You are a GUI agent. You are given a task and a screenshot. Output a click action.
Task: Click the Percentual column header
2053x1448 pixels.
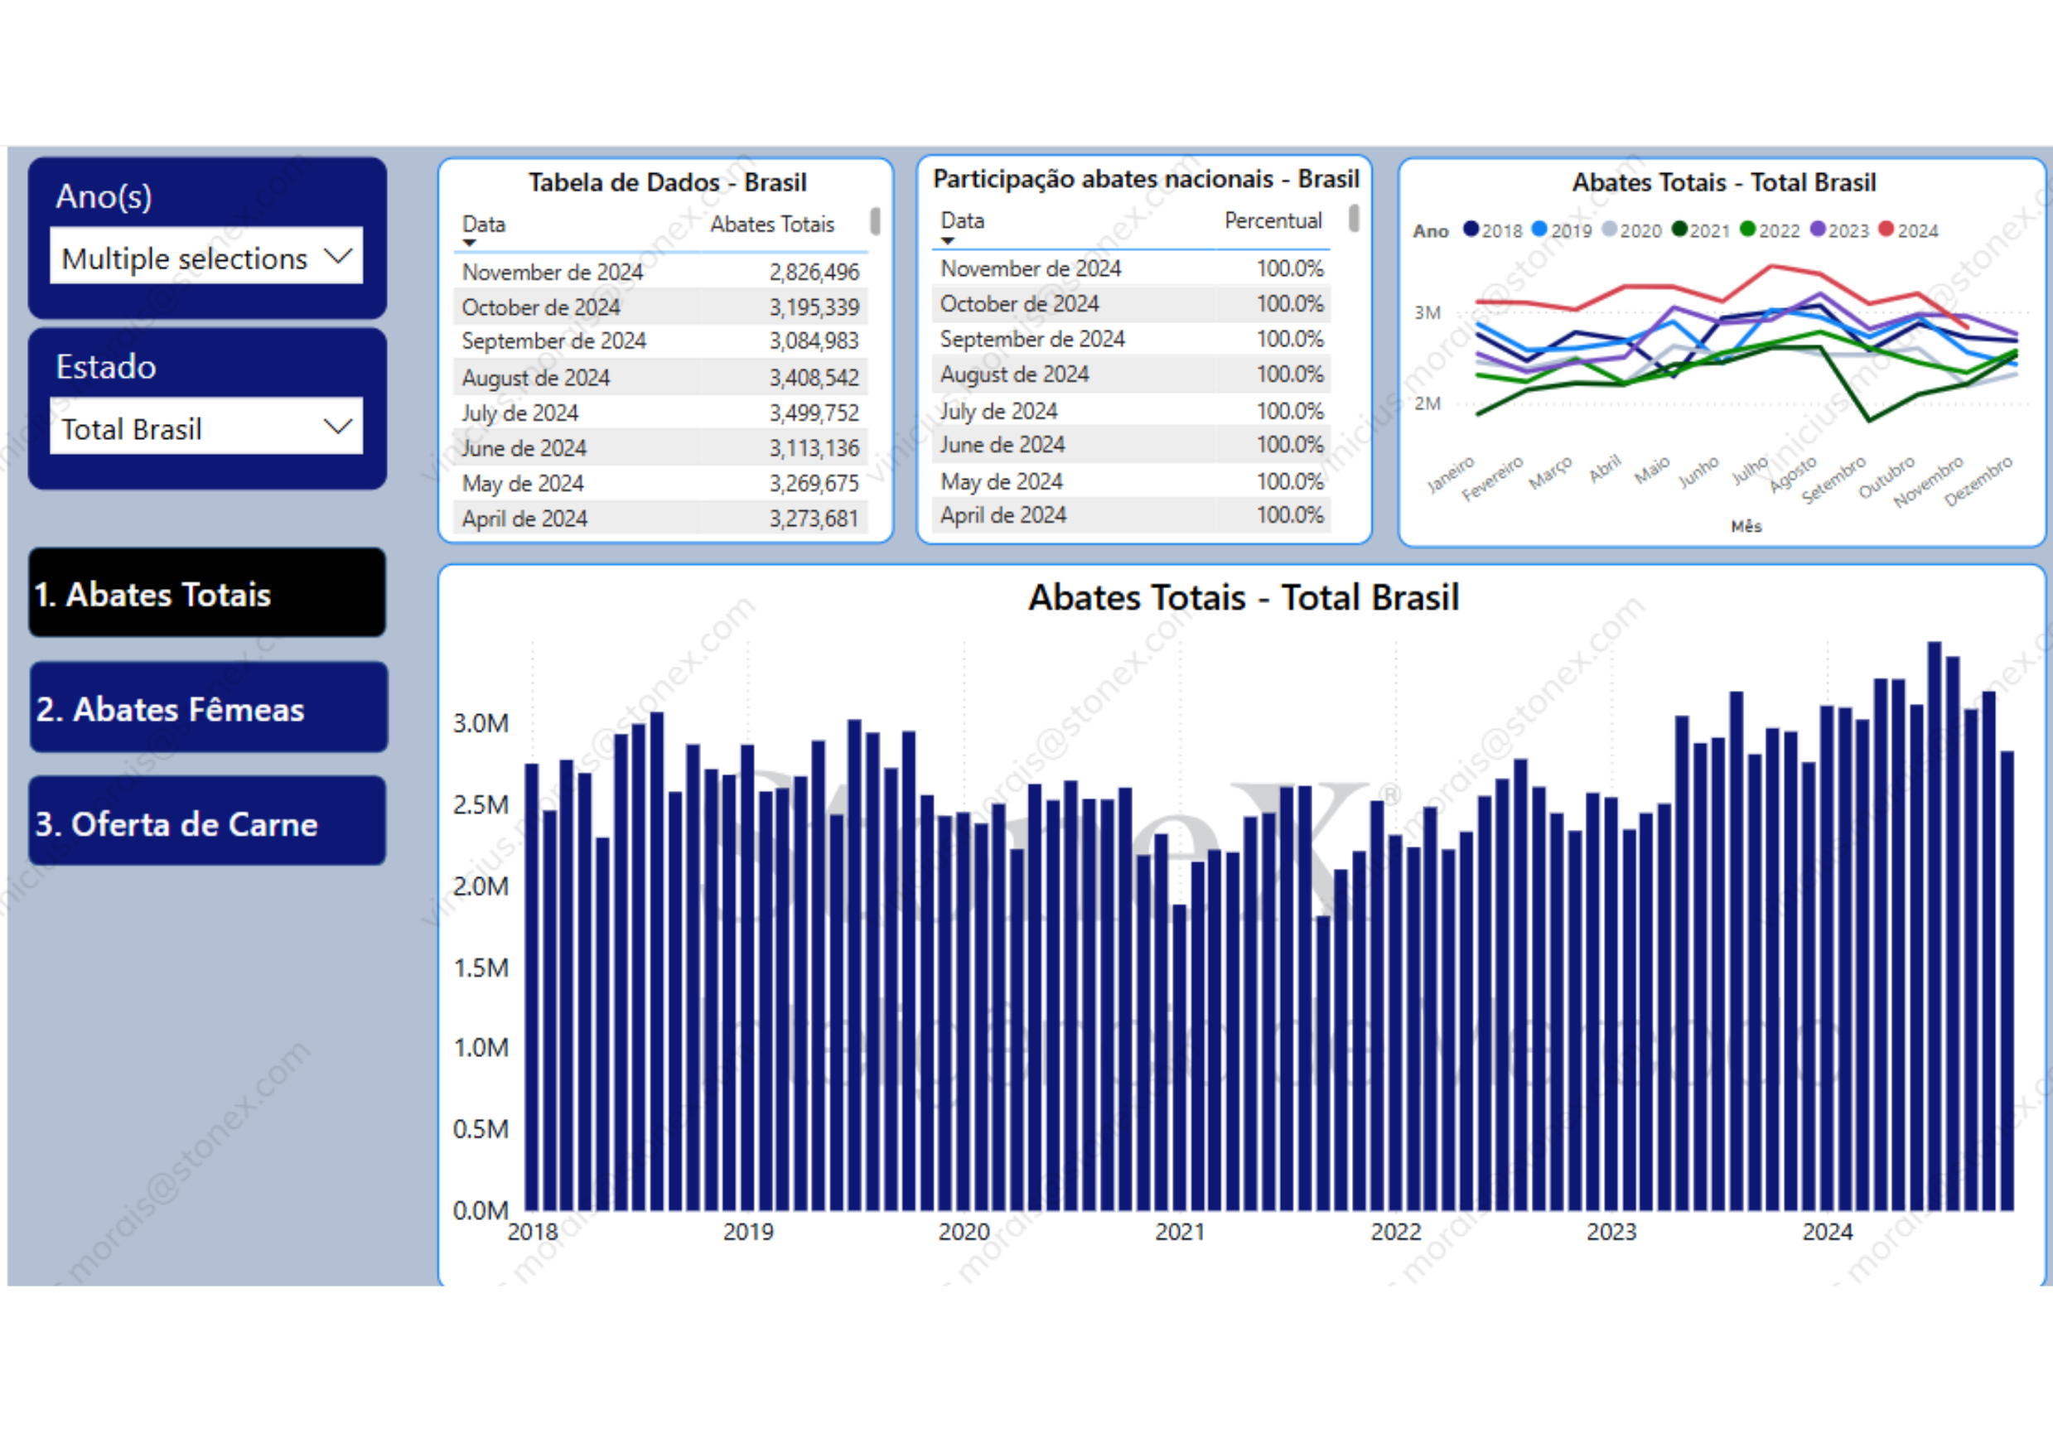pyautogui.click(x=1273, y=221)
